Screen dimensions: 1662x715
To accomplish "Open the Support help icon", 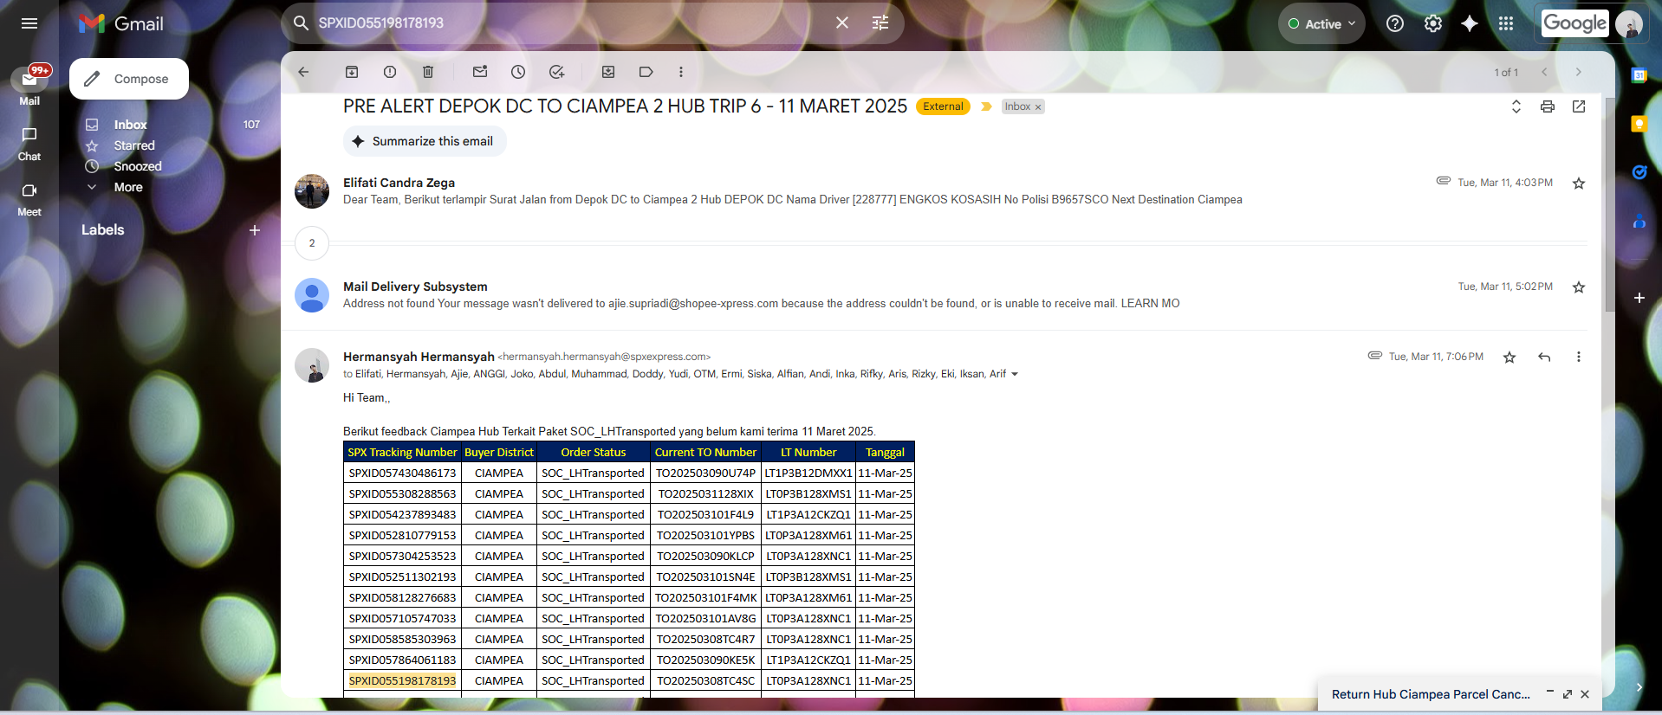I will (1395, 24).
